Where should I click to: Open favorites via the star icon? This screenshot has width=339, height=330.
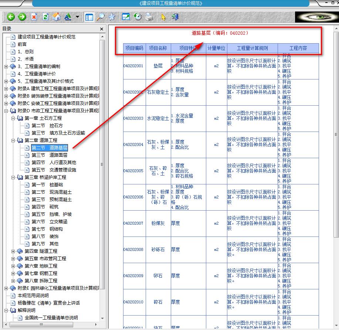[x=112, y=17]
